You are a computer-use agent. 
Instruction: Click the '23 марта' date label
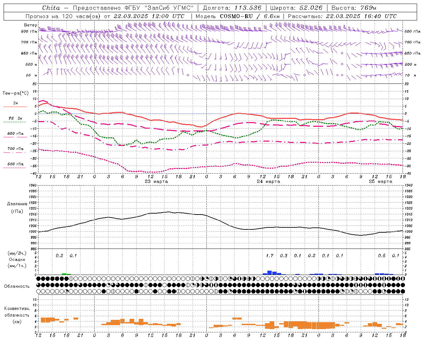[x=156, y=182]
